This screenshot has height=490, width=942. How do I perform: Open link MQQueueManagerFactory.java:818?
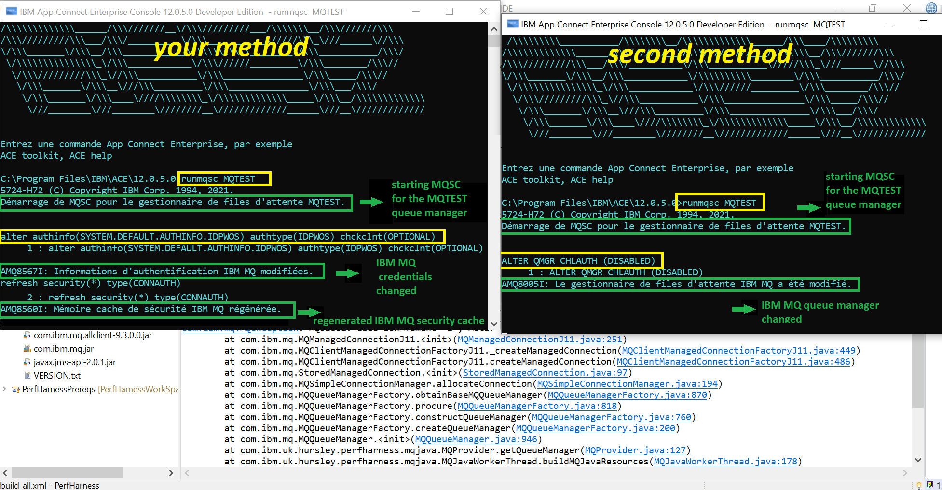tap(537, 406)
